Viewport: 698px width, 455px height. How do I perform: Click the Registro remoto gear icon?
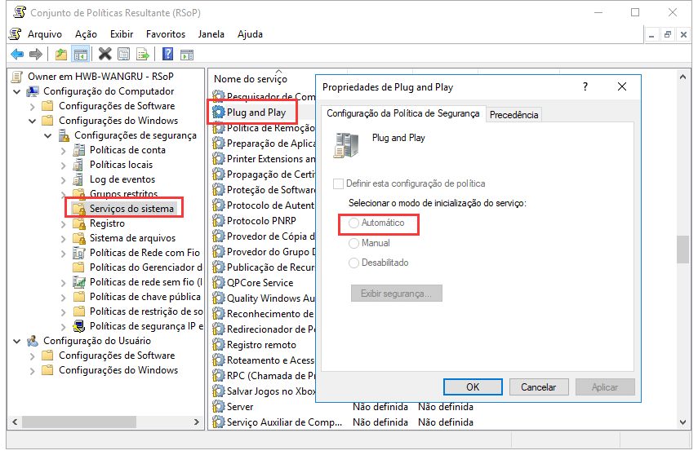point(219,345)
